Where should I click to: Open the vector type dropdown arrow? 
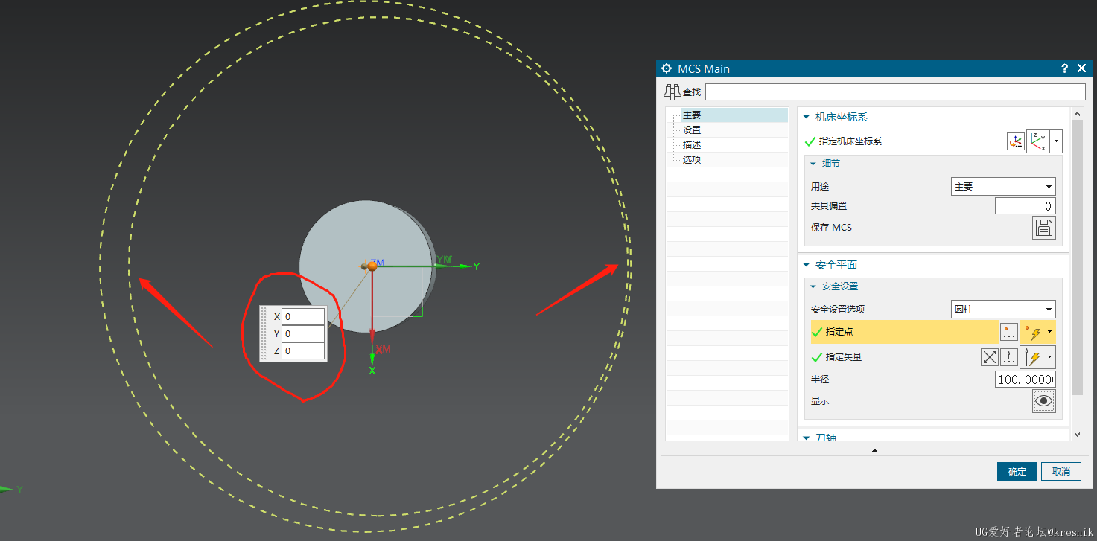click(1049, 357)
